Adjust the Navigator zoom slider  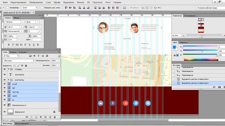(x=202, y=36)
